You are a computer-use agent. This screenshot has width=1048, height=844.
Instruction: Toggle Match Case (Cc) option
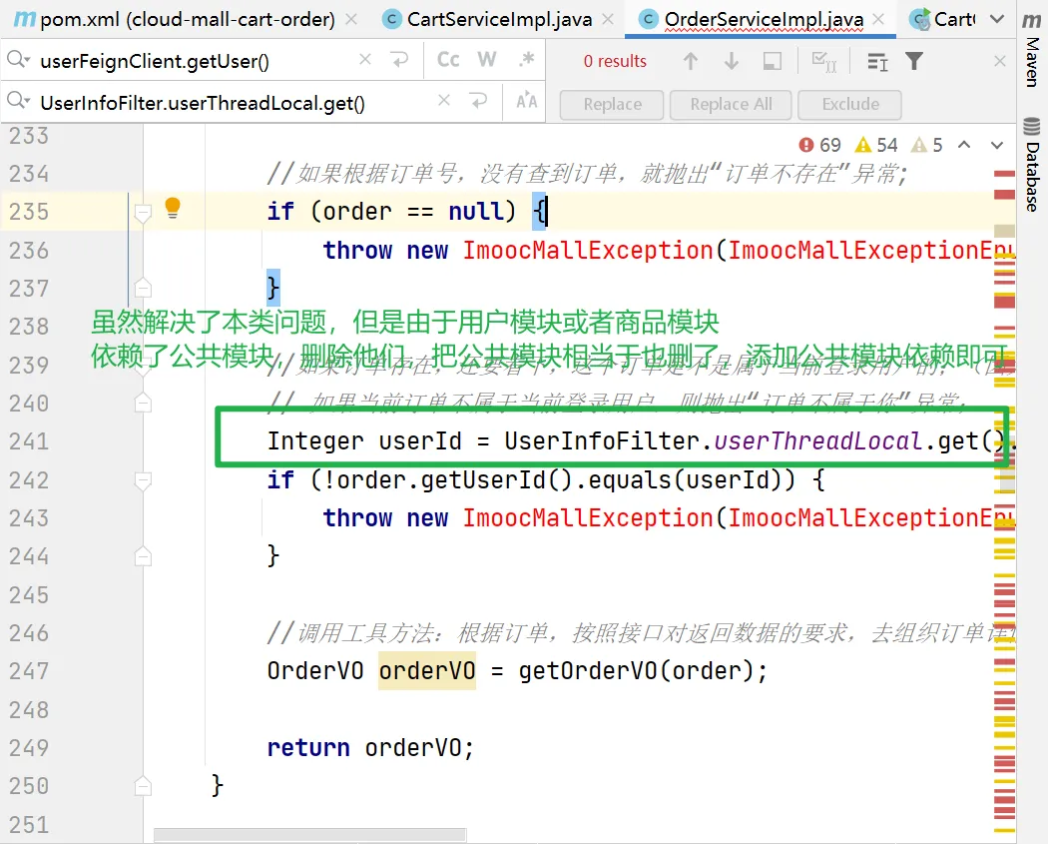[448, 60]
